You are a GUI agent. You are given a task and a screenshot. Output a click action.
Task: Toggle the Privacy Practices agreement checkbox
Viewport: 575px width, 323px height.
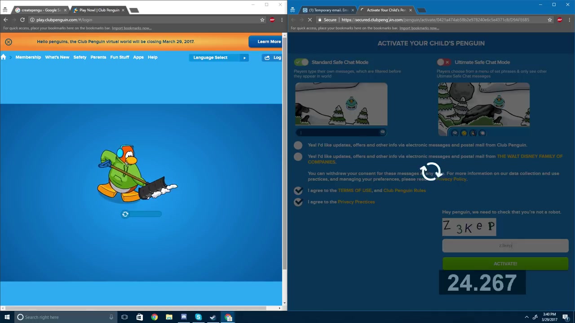(298, 202)
